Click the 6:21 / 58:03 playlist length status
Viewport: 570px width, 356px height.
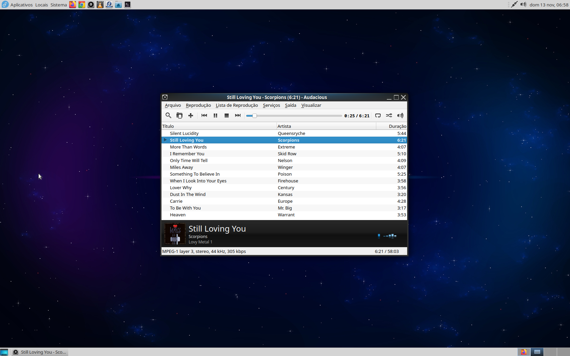point(387,252)
